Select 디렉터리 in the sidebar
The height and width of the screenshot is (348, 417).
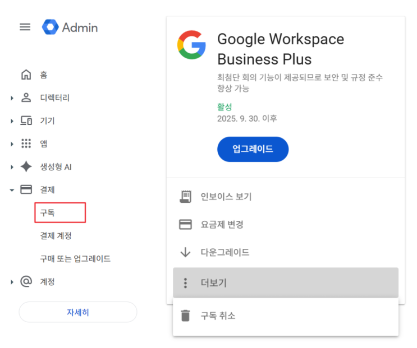[54, 98]
